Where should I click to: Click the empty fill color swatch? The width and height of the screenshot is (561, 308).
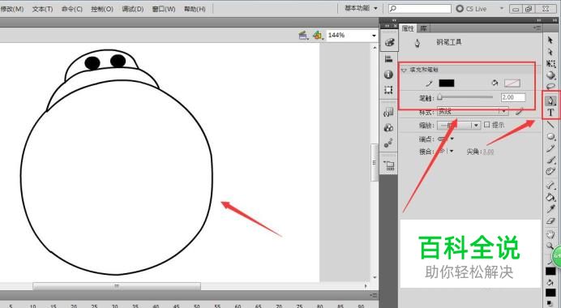tap(512, 83)
